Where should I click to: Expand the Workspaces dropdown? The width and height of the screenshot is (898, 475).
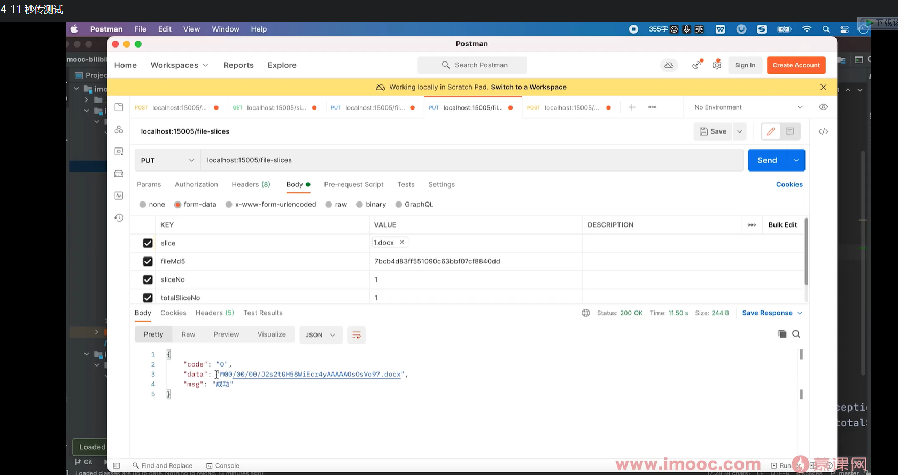pos(179,65)
